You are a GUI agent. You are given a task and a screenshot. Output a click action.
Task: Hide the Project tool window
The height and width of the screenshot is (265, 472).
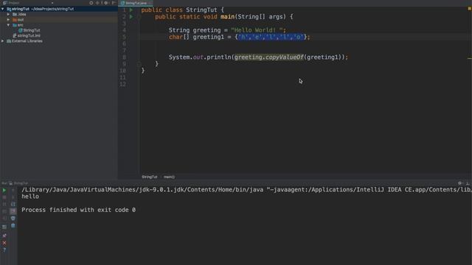[114, 3]
